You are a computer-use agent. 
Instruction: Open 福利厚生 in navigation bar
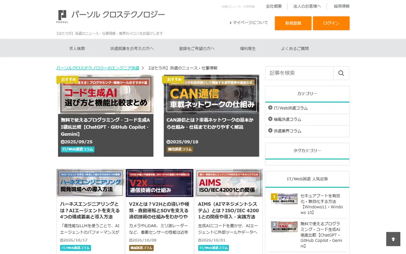point(248,48)
